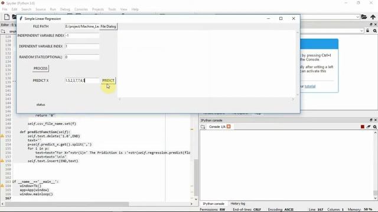
Task: Open the Debug menu
Action: click(x=65, y=9)
